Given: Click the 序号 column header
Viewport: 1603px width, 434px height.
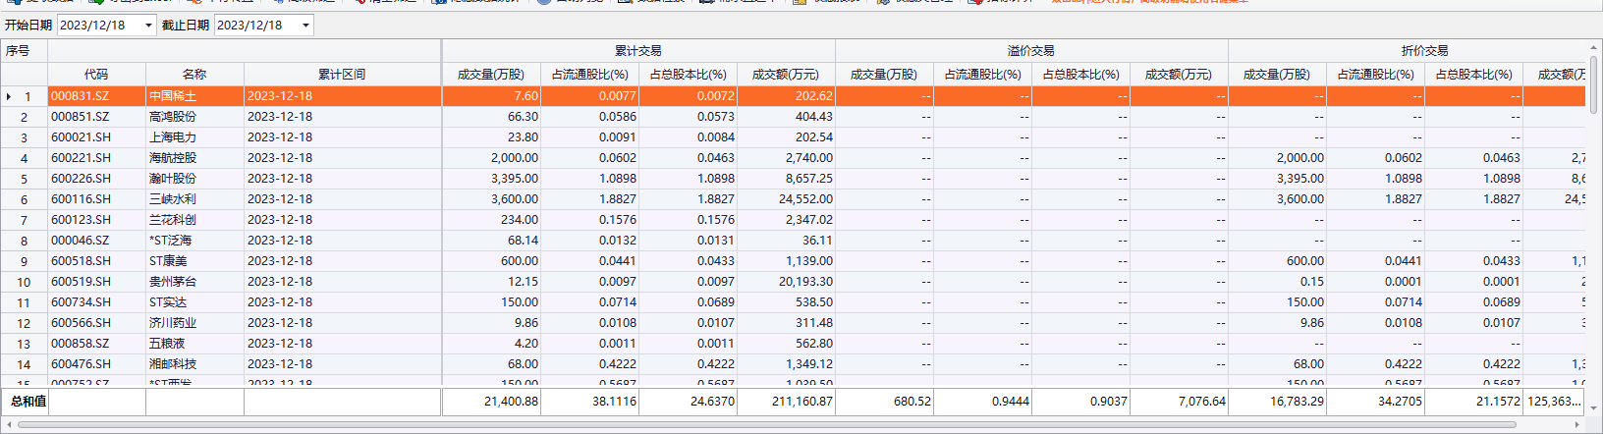Looking at the screenshot, I should [x=18, y=51].
